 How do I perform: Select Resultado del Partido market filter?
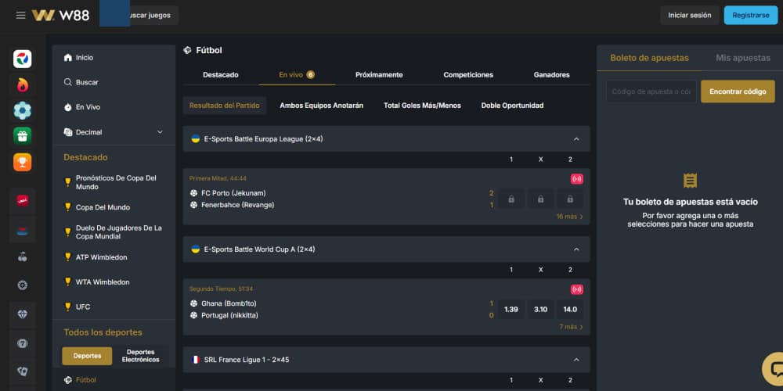pos(224,106)
